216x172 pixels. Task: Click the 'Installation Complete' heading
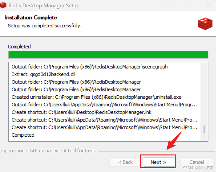31,18
